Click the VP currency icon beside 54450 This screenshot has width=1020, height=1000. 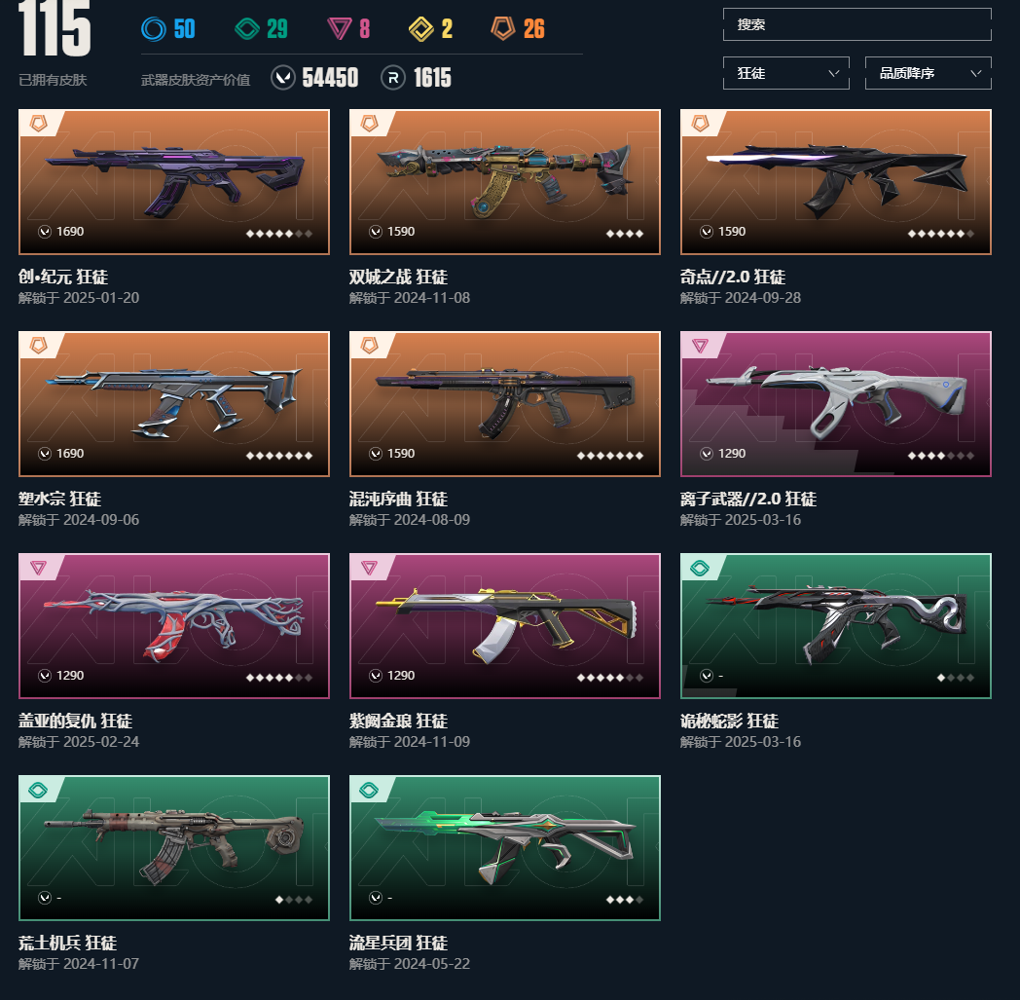click(x=283, y=78)
